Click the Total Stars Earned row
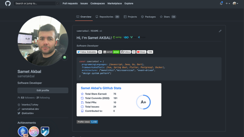 [x=99, y=94]
